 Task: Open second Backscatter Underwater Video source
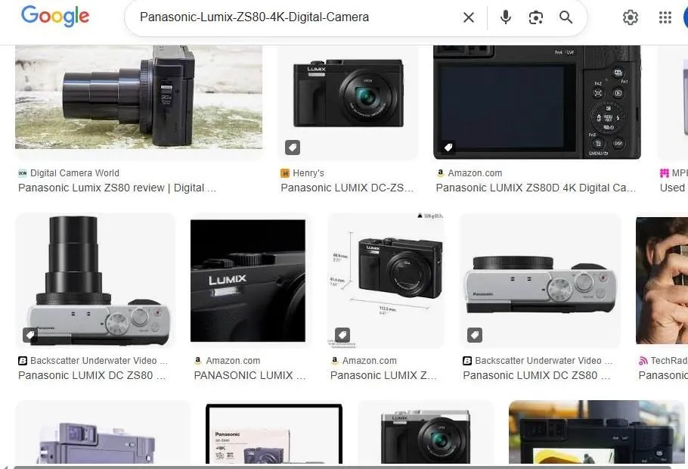(538, 361)
